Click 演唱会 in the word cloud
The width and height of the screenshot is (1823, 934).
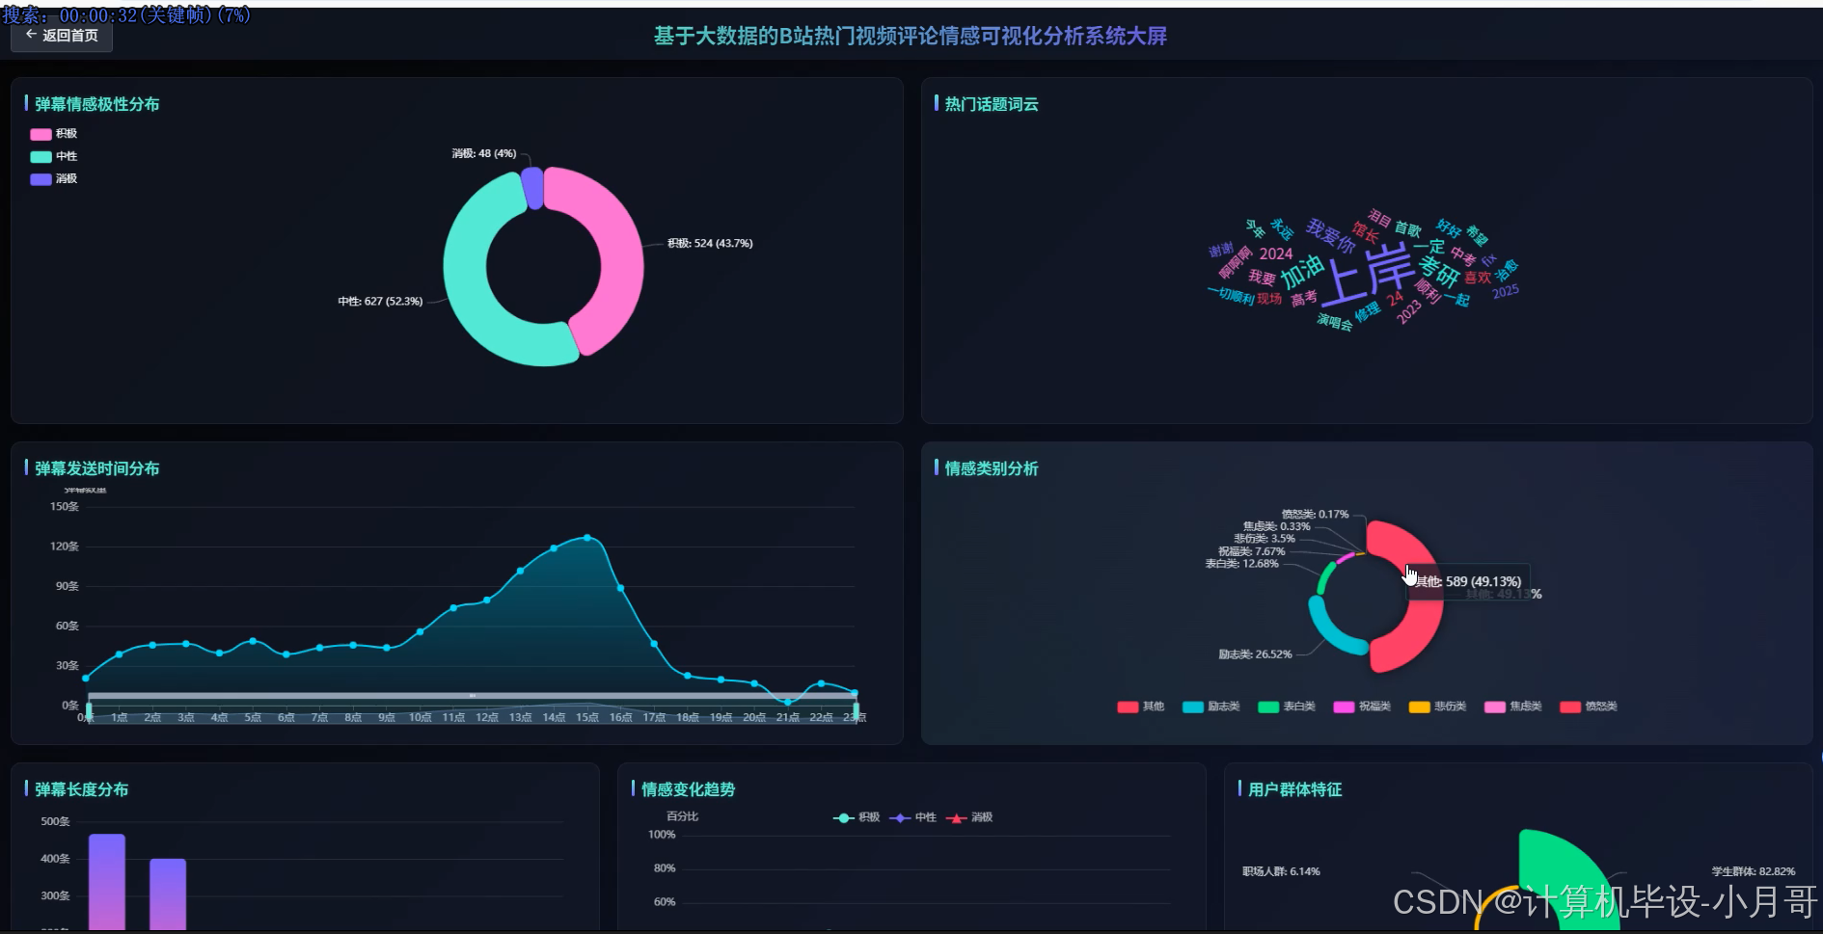coord(1335,322)
